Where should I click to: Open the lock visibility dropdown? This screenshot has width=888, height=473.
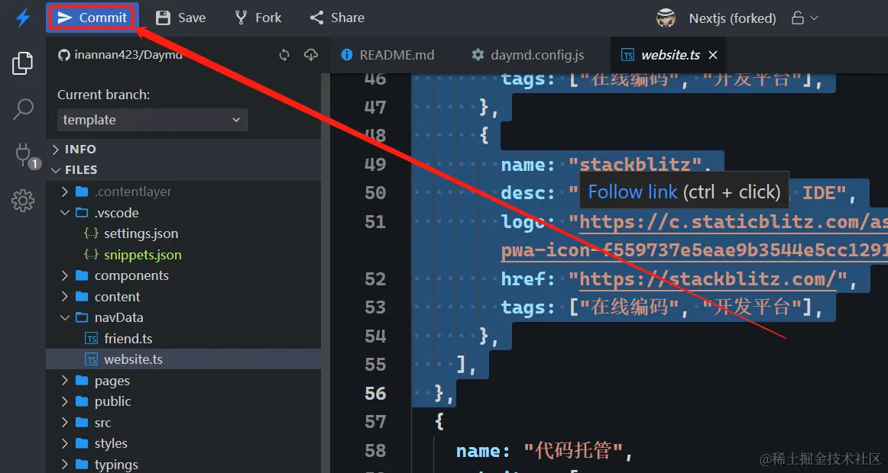click(805, 18)
